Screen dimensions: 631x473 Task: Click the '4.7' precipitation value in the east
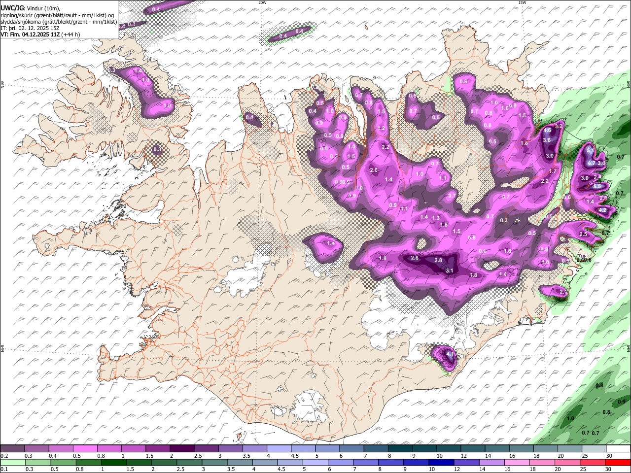click(592, 163)
